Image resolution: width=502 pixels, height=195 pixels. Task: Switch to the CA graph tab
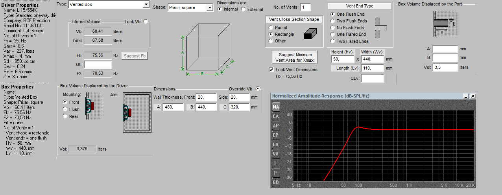(276, 116)
